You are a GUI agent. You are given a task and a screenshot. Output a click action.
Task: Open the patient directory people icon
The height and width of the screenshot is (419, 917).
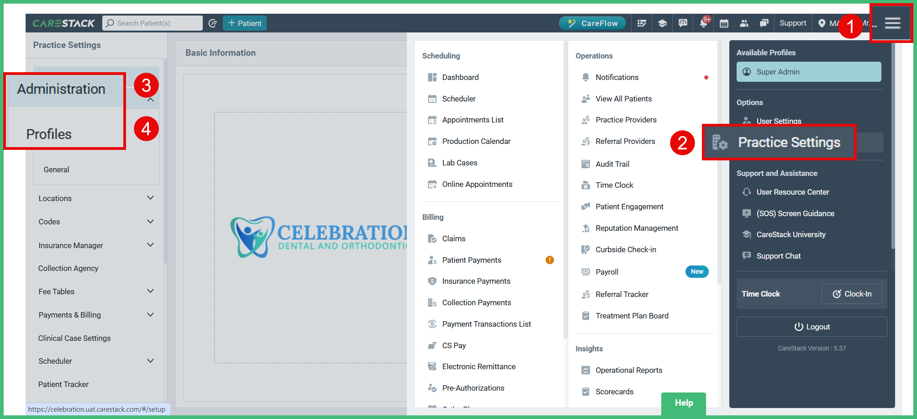click(x=744, y=23)
